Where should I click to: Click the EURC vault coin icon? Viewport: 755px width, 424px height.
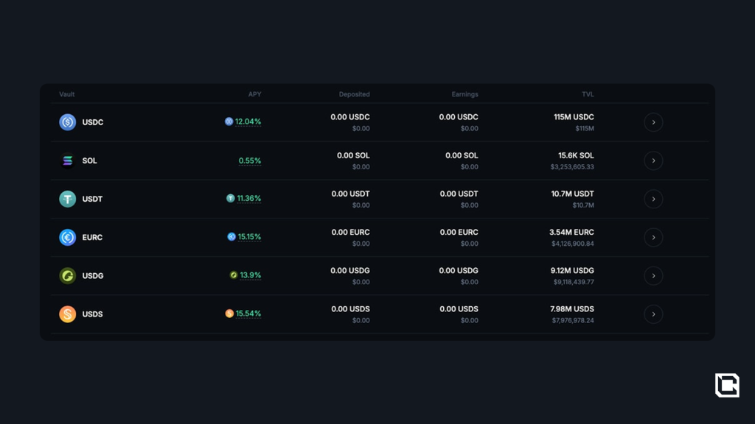tap(68, 237)
